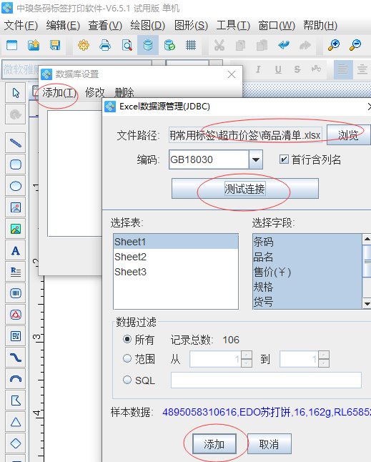
Task: Select the 范围 radio button
Action: pos(127,358)
